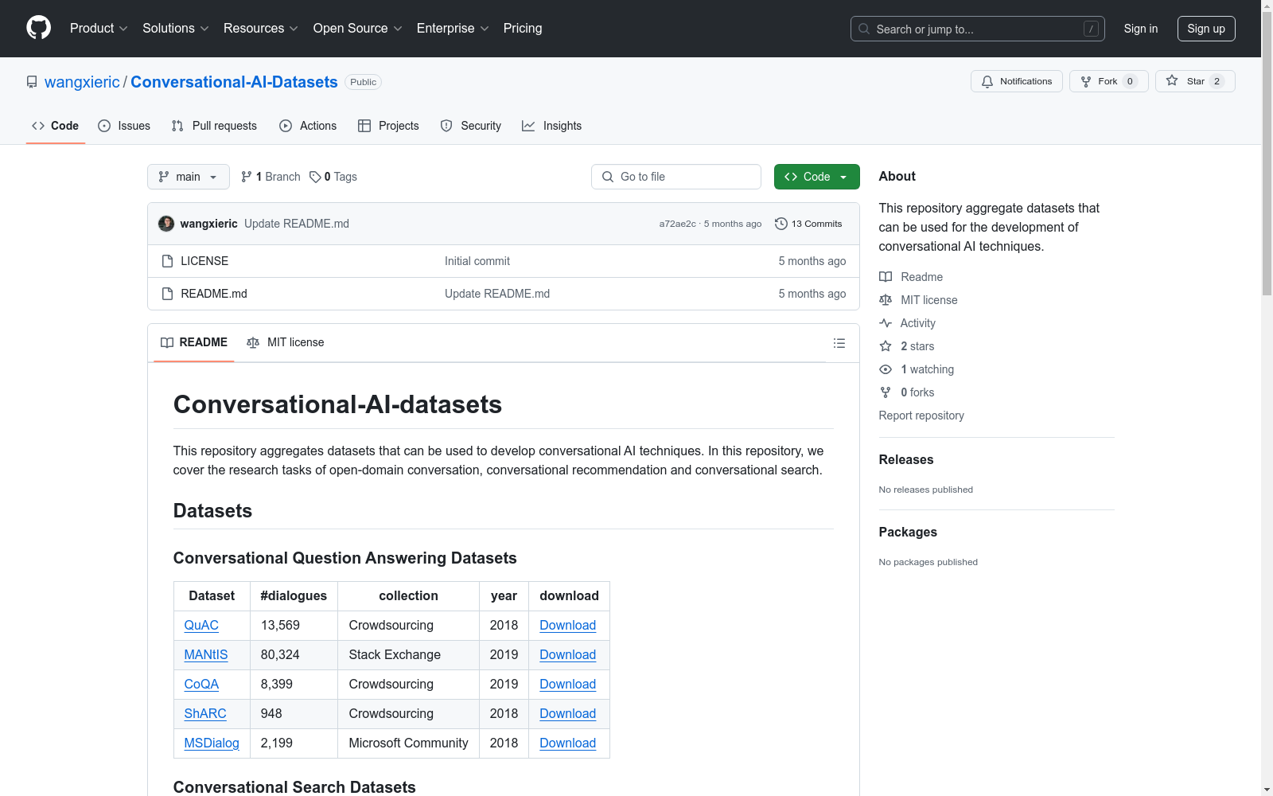Click the Initial commit message for LICENSE
1273x796 pixels.
[x=477, y=261]
